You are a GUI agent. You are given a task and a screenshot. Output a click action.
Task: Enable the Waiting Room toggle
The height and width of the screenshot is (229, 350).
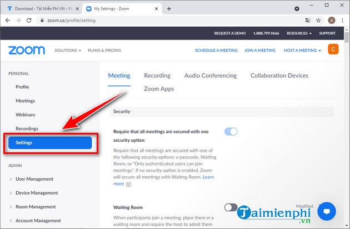[231, 207]
